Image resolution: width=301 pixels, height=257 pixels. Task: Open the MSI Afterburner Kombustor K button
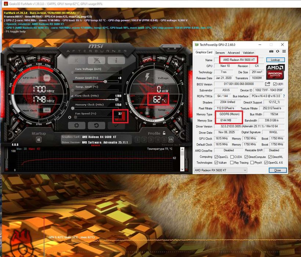(x=77, y=60)
